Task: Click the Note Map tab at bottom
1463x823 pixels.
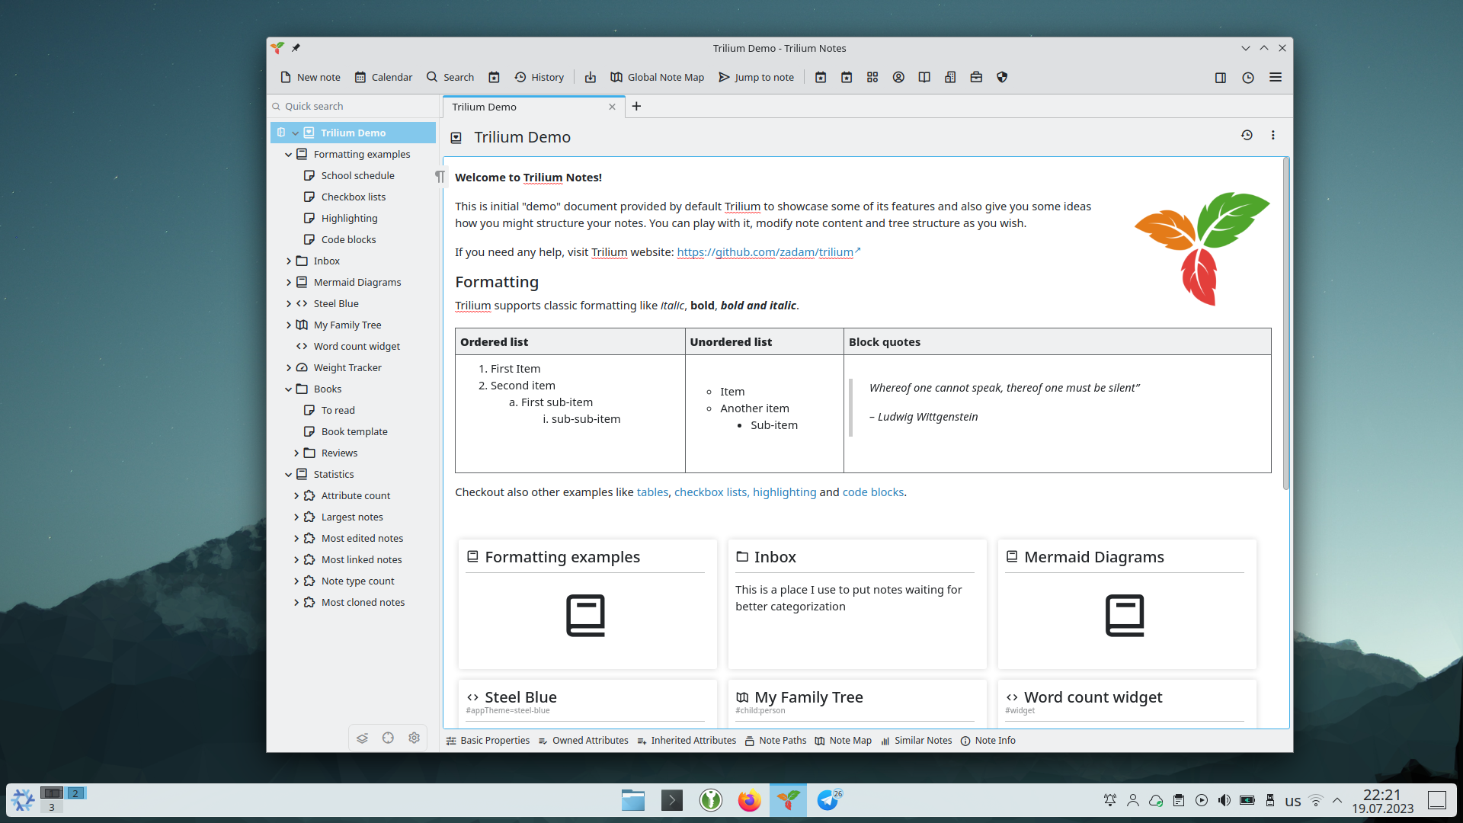Action: (x=849, y=741)
